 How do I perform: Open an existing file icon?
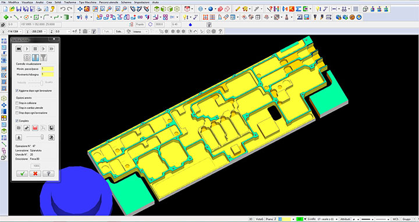[x=12, y=9]
